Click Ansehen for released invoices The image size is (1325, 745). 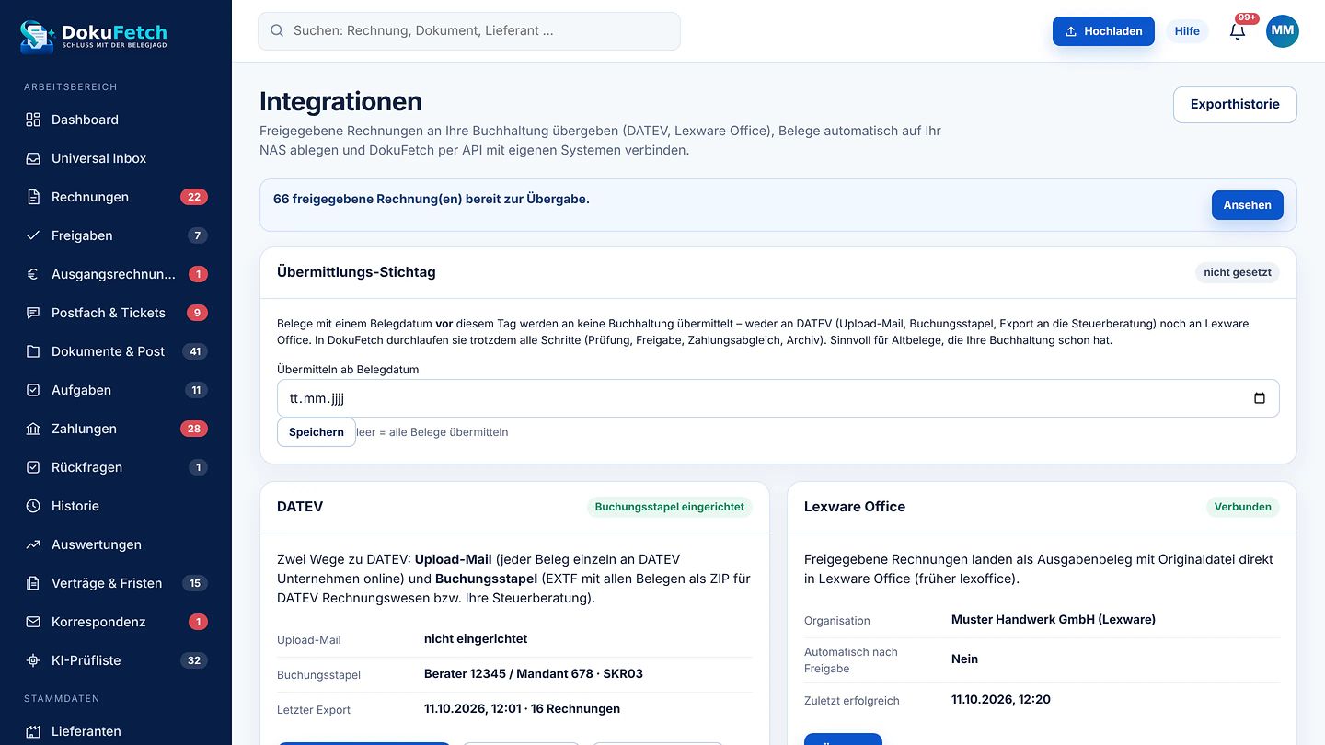coord(1247,205)
